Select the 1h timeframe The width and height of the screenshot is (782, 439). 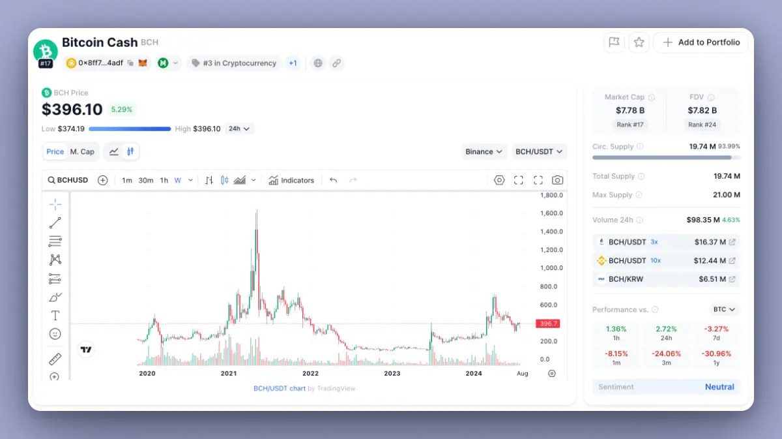coord(164,180)
